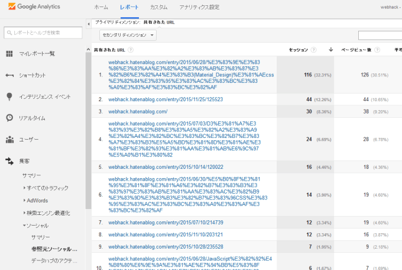This screenshot has height=270, width=402.
Task: Click the リアルタイム clock icon
Action: click(x=9, y=118)
